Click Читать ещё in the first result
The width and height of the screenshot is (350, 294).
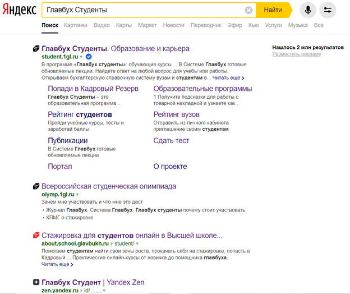click(x=228, y=78)
